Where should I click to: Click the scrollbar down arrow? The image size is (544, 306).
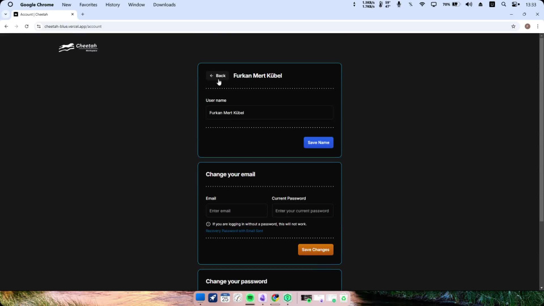point(541,288)
